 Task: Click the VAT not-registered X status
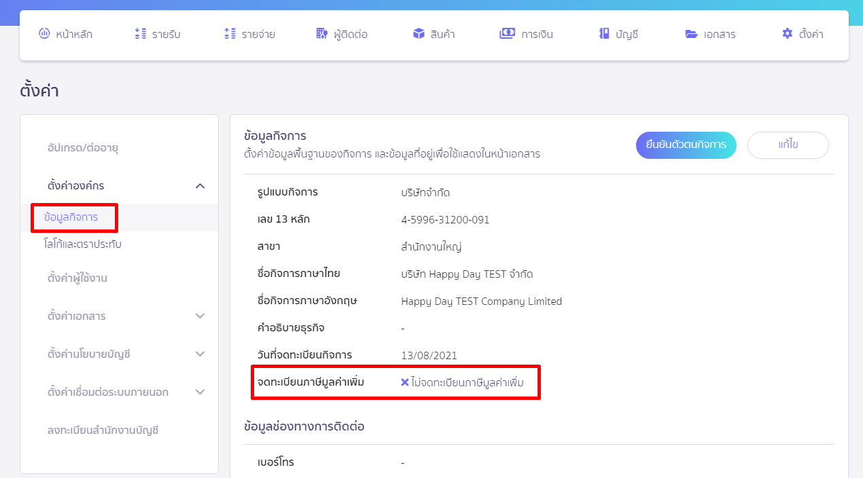tap(405, 383)
